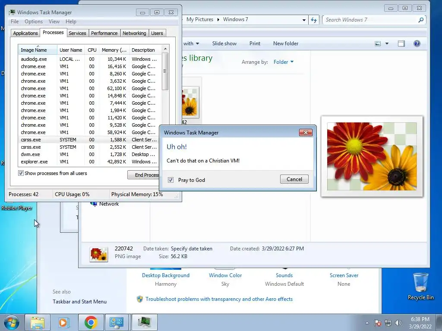The width and height of the screenshot is (442, 331).
Task: Open Desktop Background in Personalization window
Action: 166,275
